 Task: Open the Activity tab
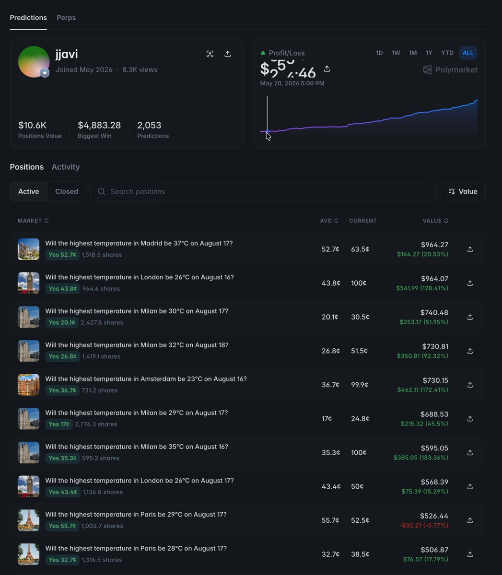(x=66, y=167)
